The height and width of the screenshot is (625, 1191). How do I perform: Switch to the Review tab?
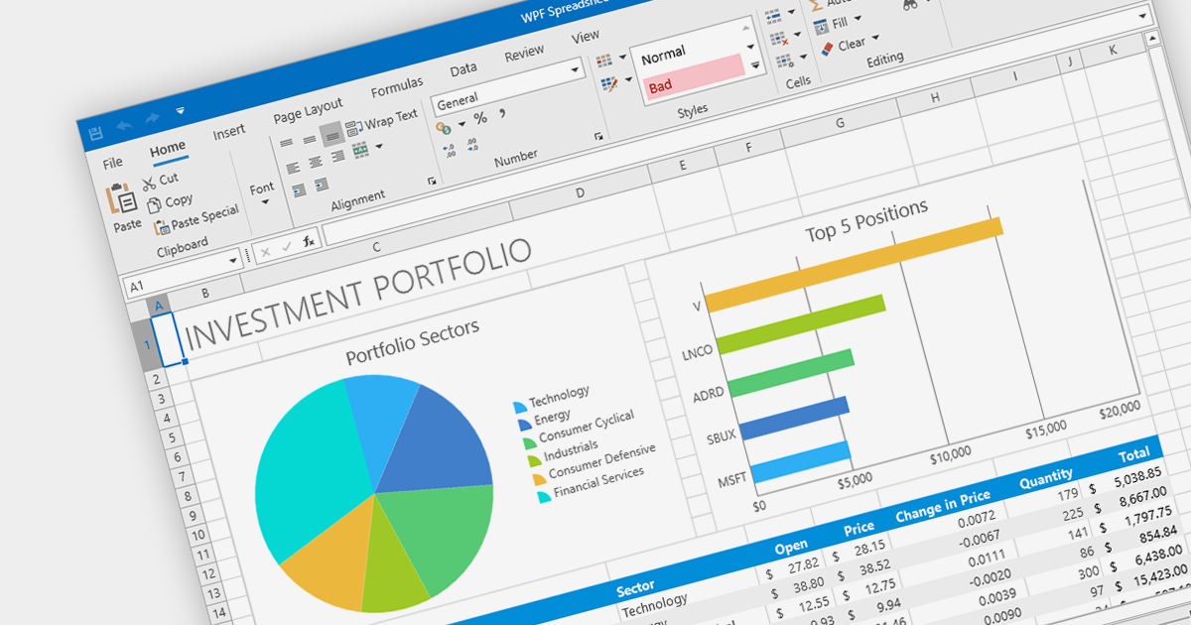[x=524, y=54]
